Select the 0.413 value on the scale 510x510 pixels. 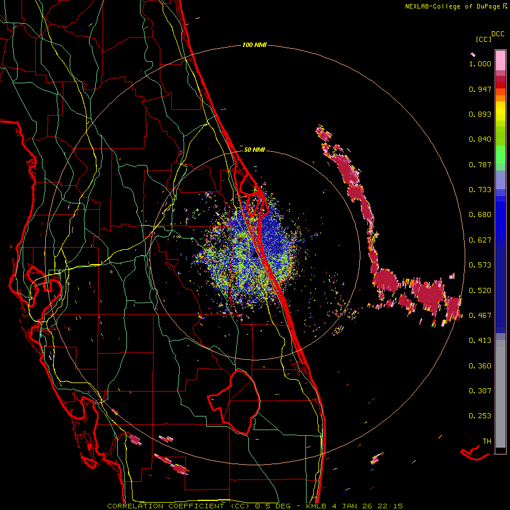tap(480, 341)
